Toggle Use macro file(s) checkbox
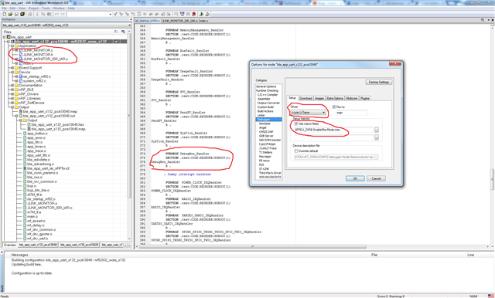Viewport: 495px width, 298px height. coord(296,124)
